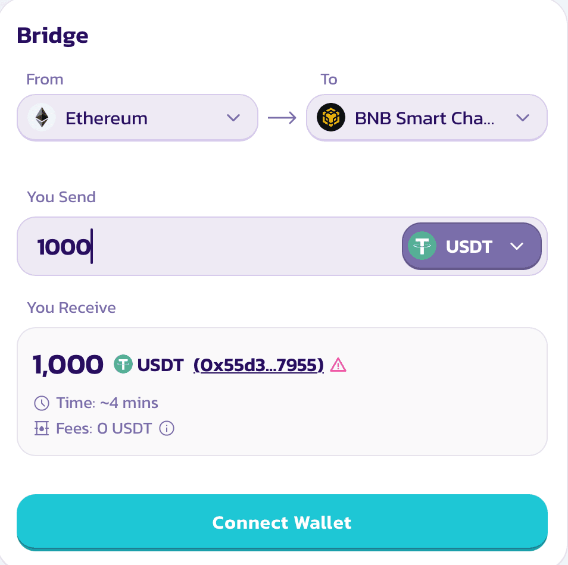
Task: Click the Tether icon in the send field
Action: point(423,246)
